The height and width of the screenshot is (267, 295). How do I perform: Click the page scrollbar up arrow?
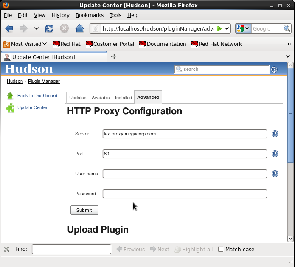[290, 65]
